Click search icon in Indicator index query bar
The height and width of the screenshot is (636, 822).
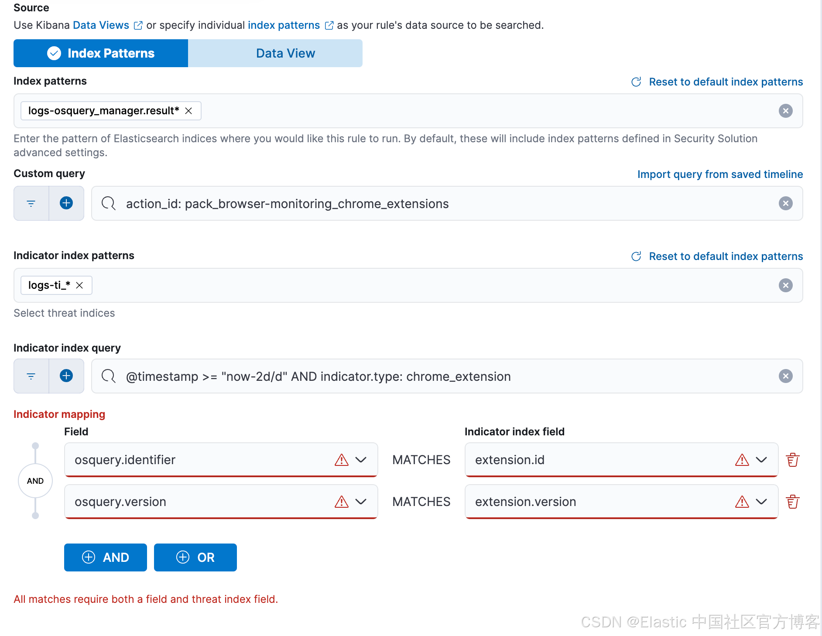pos(108,376)
